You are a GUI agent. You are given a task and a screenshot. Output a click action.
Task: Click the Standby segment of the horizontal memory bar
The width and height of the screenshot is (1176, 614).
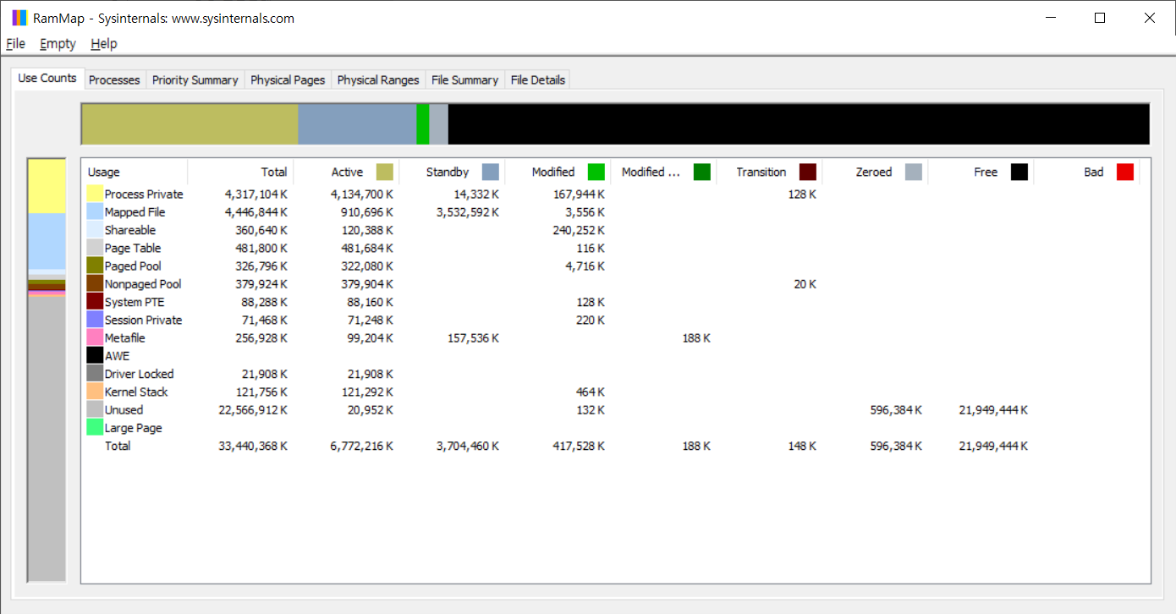[x=357, y=124]
